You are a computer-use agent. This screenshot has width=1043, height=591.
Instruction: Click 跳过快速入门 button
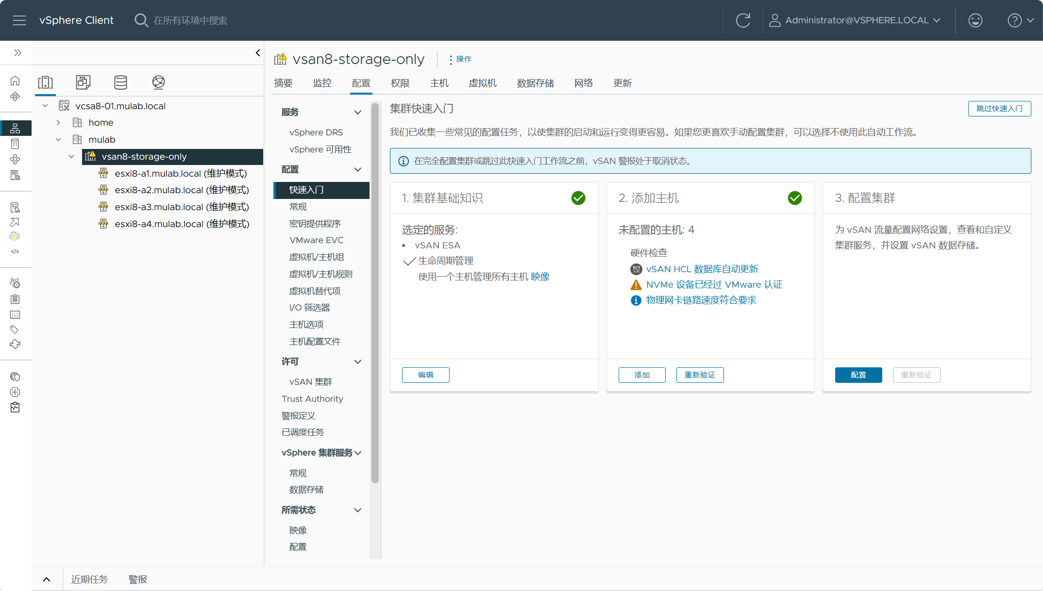(x=999, y=108)
